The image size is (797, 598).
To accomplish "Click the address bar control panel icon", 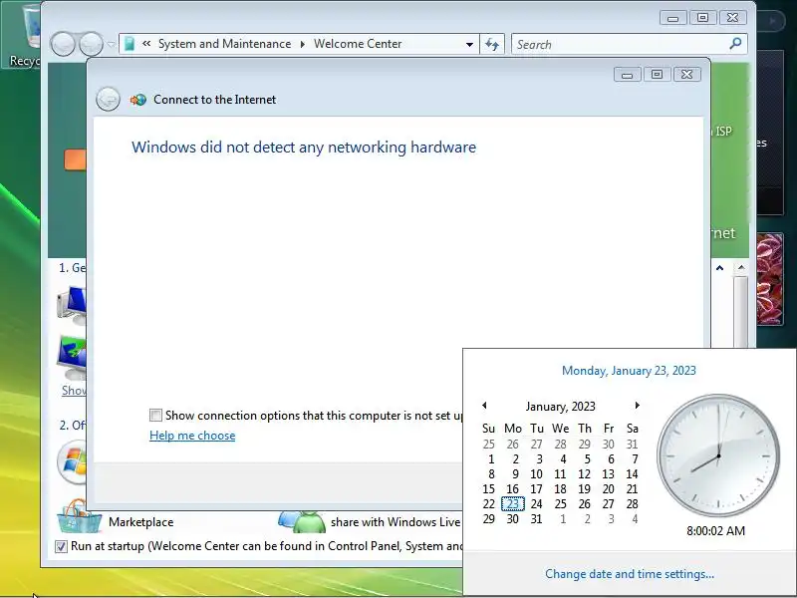I will click(130, 44).
